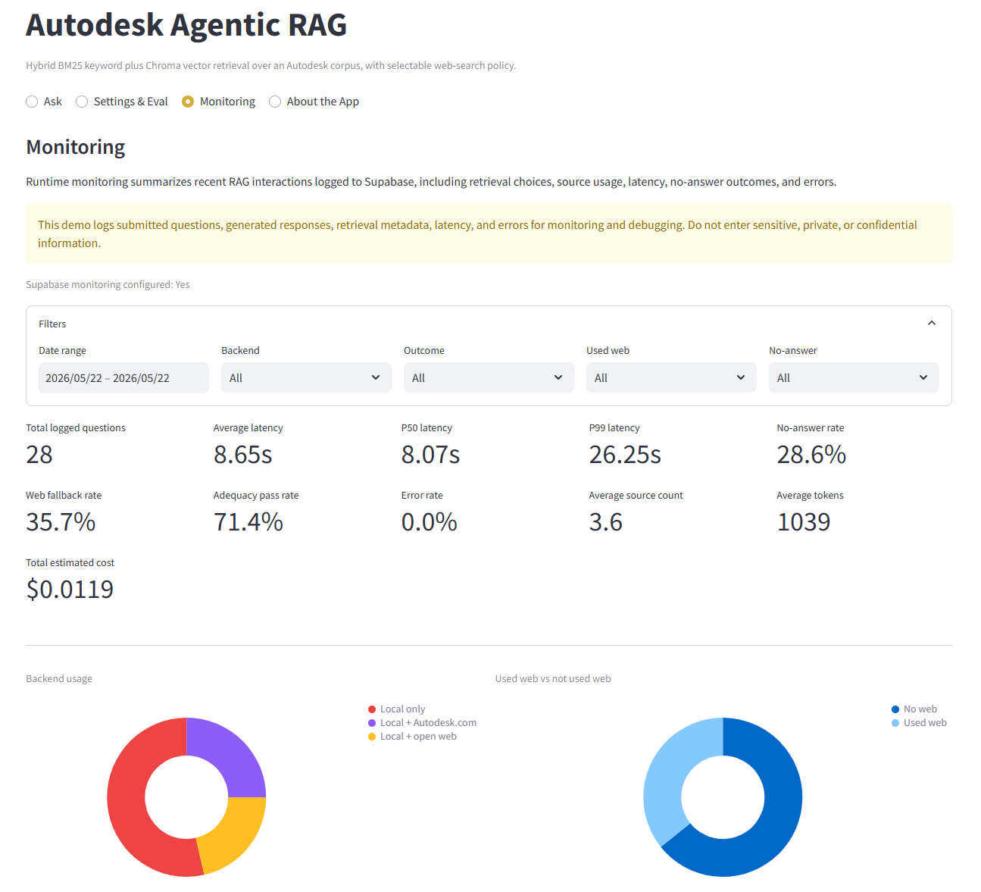The image size is (981, 892).
Task: Select the Monitoring radio button
Action: (x=188, y=102)
